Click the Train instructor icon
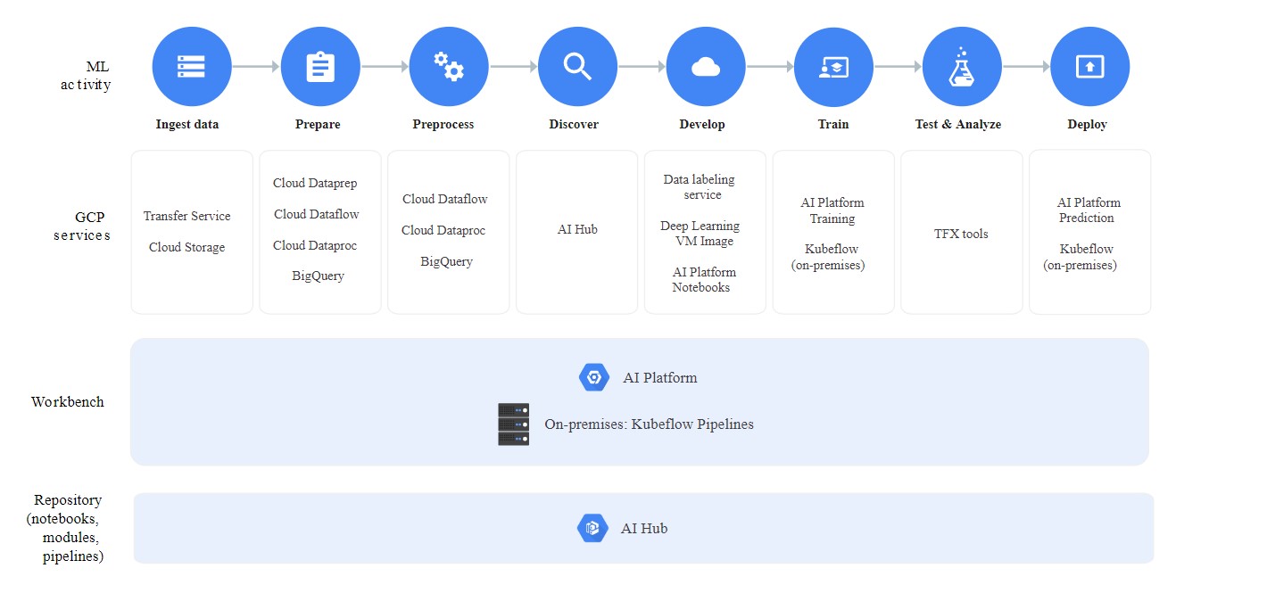 833,67
